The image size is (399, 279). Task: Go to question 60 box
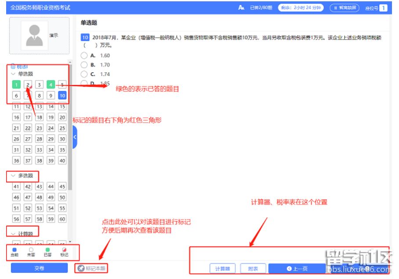62,219
